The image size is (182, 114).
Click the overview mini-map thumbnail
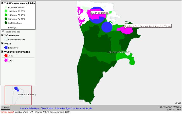(x=18, y=95)
